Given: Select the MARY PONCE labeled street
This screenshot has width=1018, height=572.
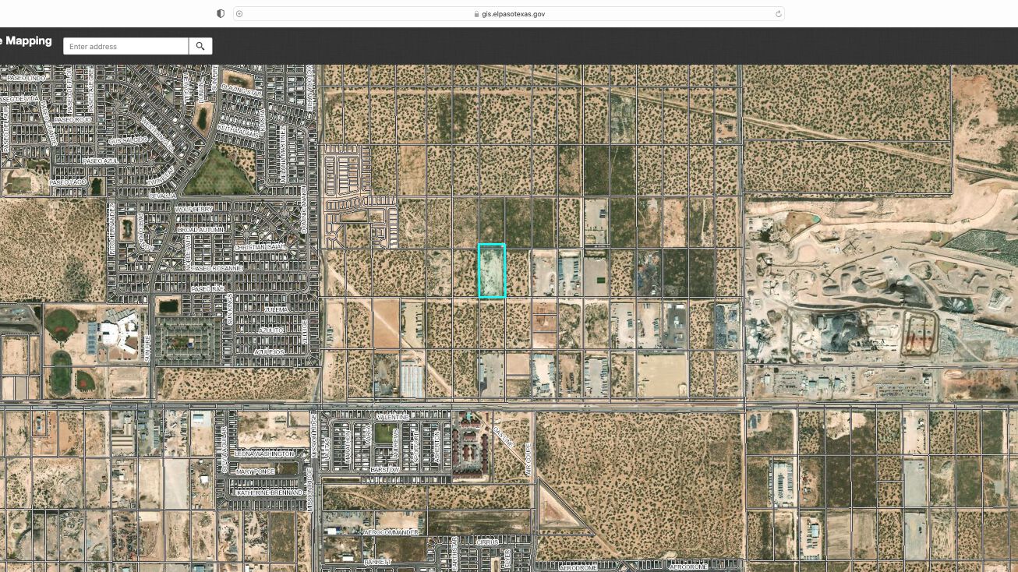Looking at the screenshot, I should pyautogui.click(x=256, y=471).
